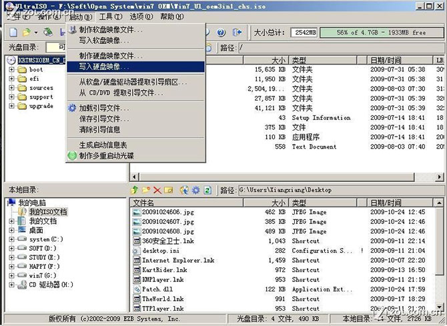Select 写入硬盘映像 in the open menu
The width and height of the screenshot is (447, 326).
point(103,67)
